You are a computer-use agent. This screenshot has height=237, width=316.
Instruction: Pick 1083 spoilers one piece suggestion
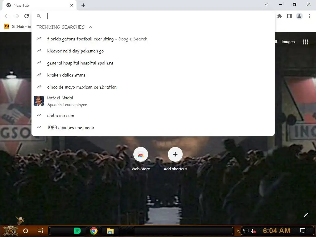pos(153,127)
